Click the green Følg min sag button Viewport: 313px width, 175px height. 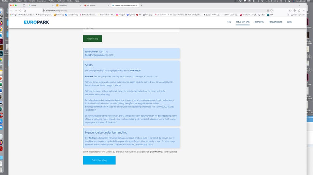(x=92, y=38)
